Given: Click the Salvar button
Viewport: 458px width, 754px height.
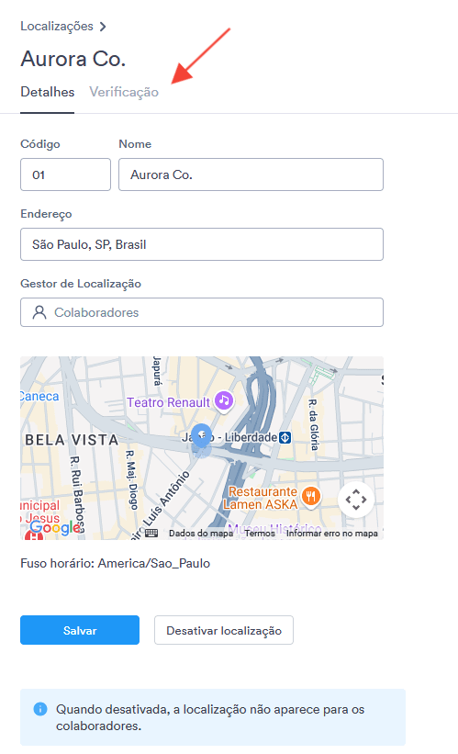Looking at the screenshot, I should pos(80,630).
